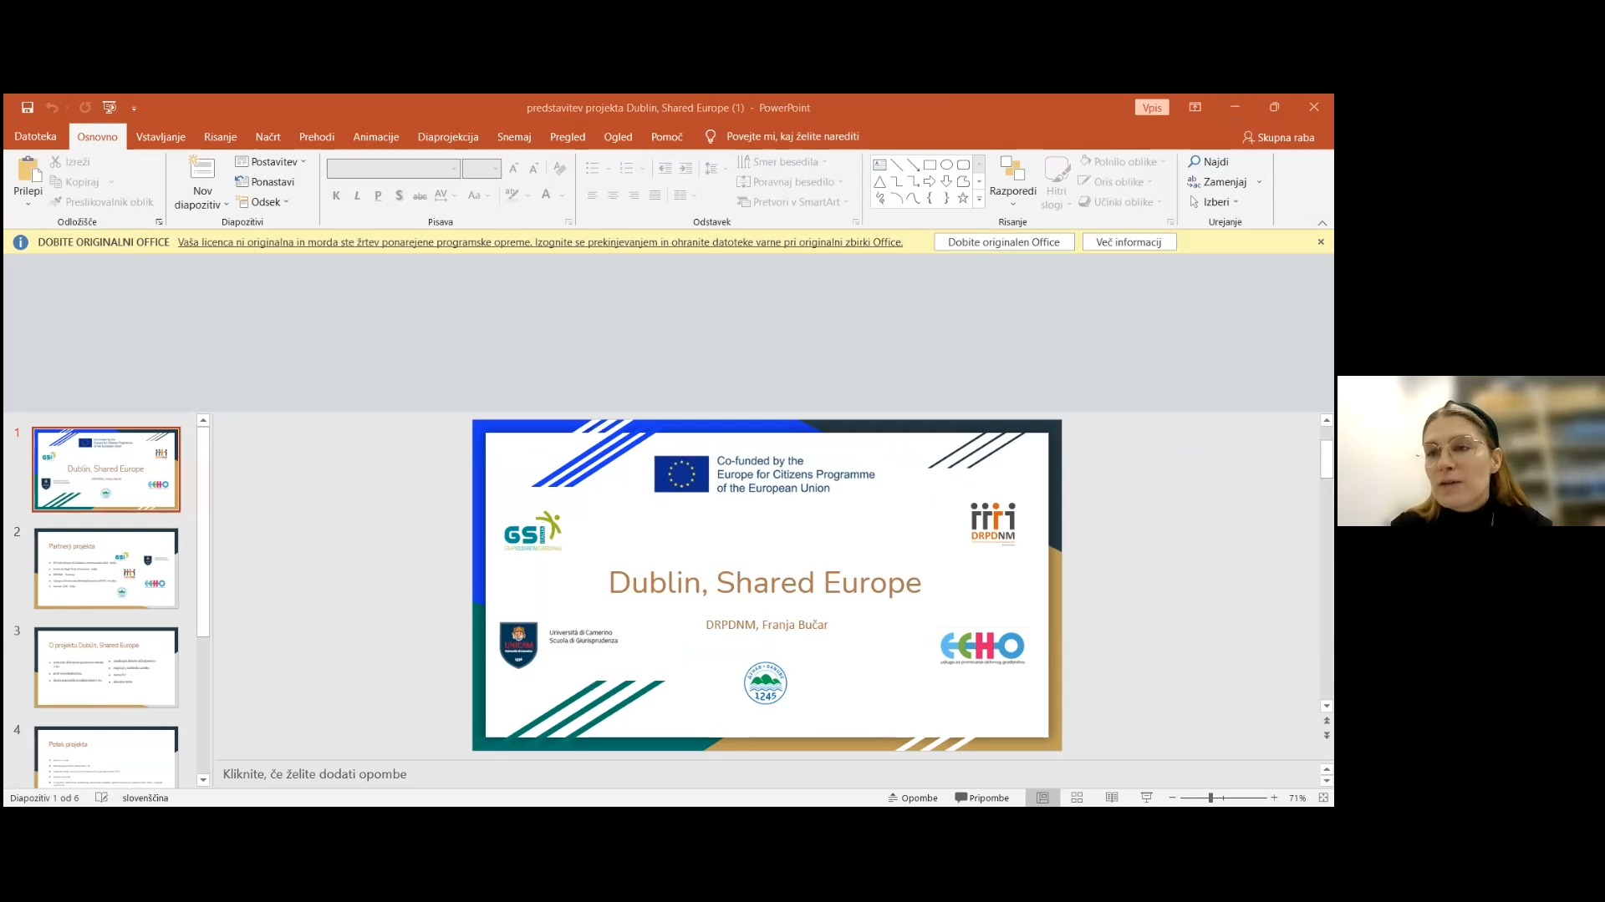The image size is (1605, 902).
Task: Click Nov diapozitiv new slide icon
Action: pos(201,168)
